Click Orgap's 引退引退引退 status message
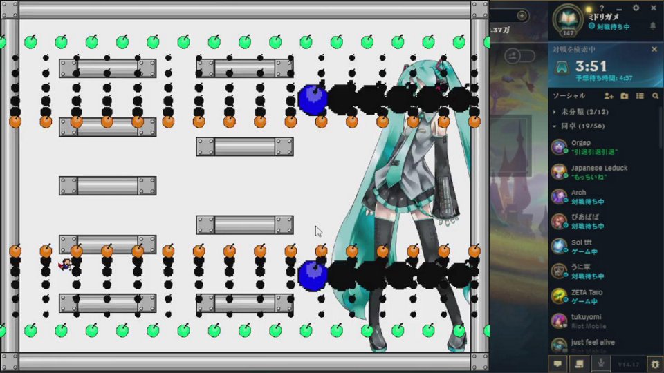This screenshot has width=664, height=373. (x=595, y=152)
